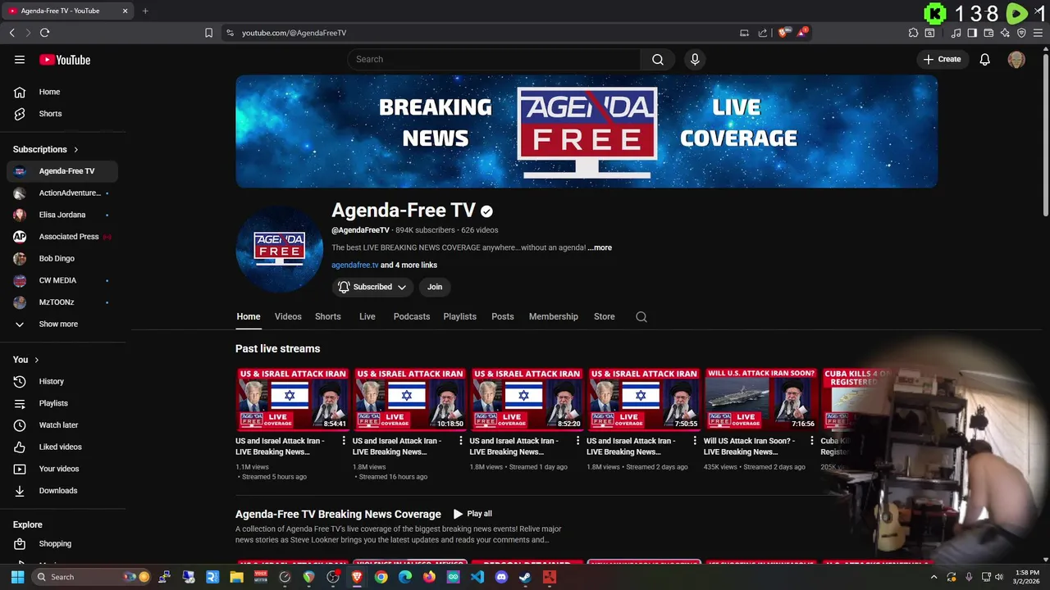Click the YouTube search input field

[494, 59]
